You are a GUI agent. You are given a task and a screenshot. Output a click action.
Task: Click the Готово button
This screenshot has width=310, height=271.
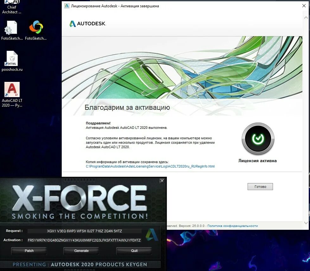tap(260, 187)
